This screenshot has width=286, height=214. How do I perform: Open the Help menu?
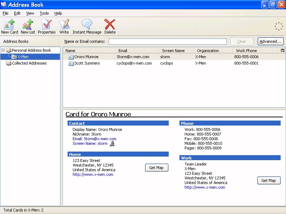pos(58,13)
